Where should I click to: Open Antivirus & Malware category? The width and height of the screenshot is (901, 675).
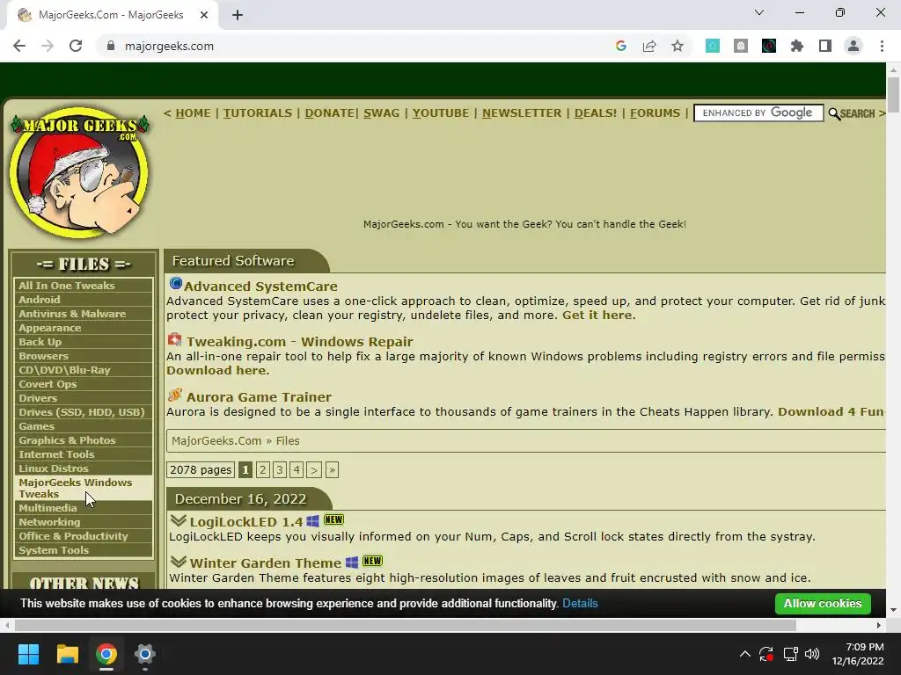[84, 314]
